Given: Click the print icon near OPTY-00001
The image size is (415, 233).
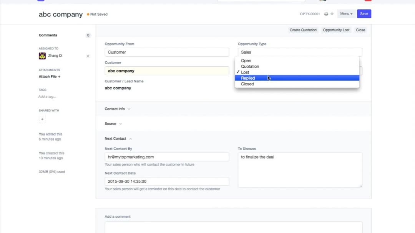Looking at the screenshot, I should [x=326, y=14].
